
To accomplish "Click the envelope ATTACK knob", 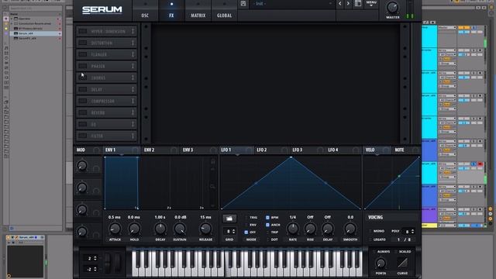I will pyautogui.click(x=115, y=229).
